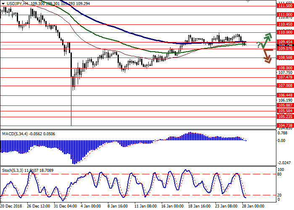Screen dimensions: 294x210
Task: Click the 107.008 price level label
Action: [x=285, y=85]
